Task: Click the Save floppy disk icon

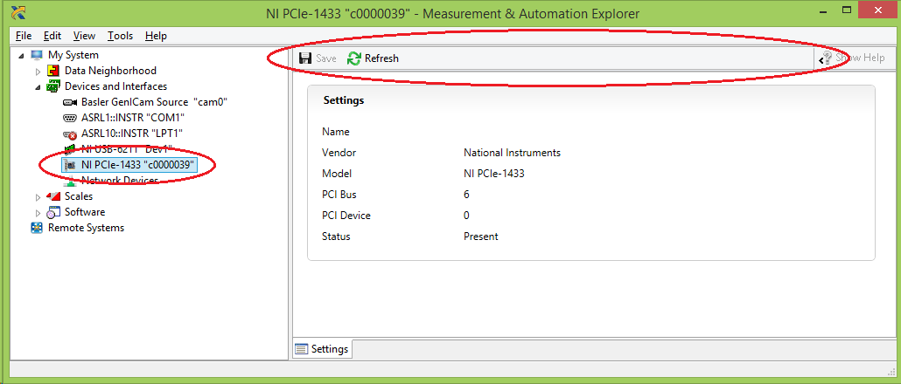Action: (305, 58)
